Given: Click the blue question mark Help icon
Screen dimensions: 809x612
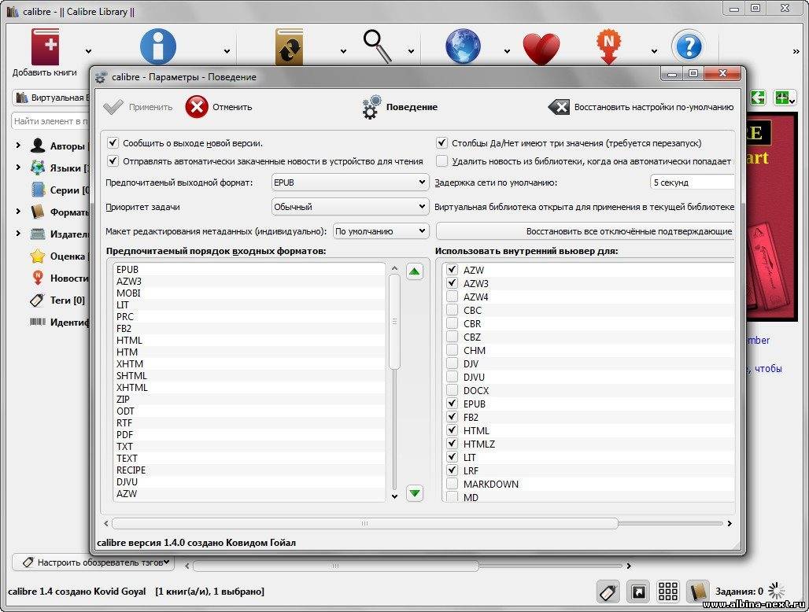Looking at the screenshot, I should tap(689, 46).
